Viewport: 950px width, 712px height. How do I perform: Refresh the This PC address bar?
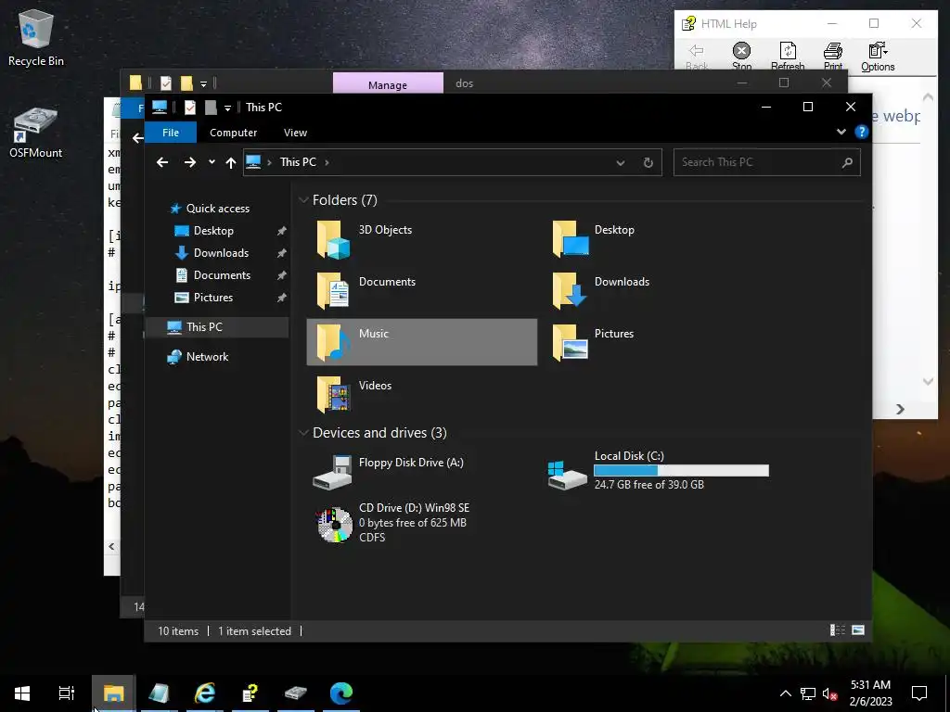(648, 162)
